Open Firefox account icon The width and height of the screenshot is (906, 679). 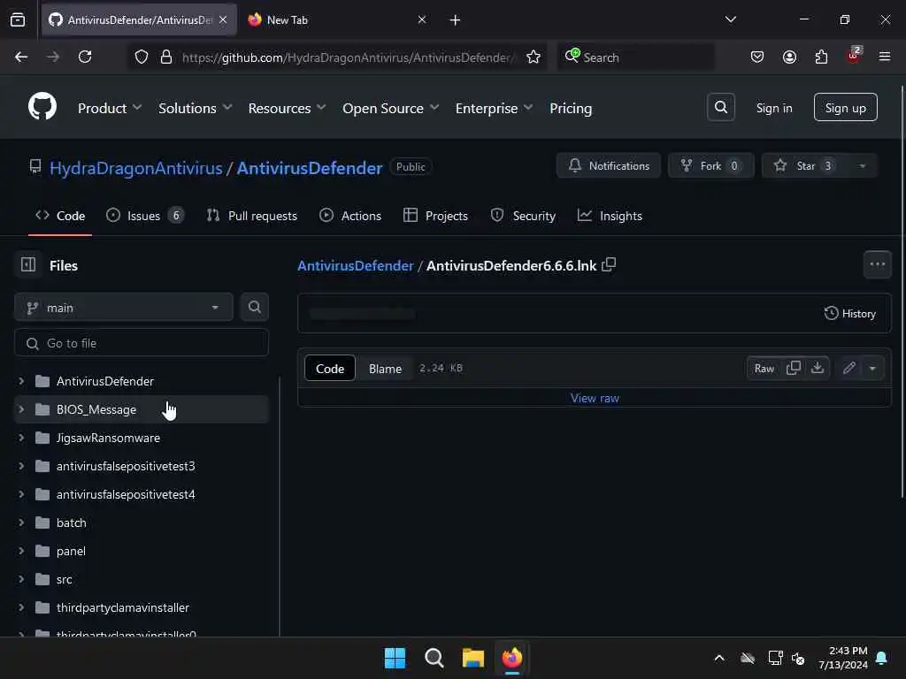click(x=789, y=57)
